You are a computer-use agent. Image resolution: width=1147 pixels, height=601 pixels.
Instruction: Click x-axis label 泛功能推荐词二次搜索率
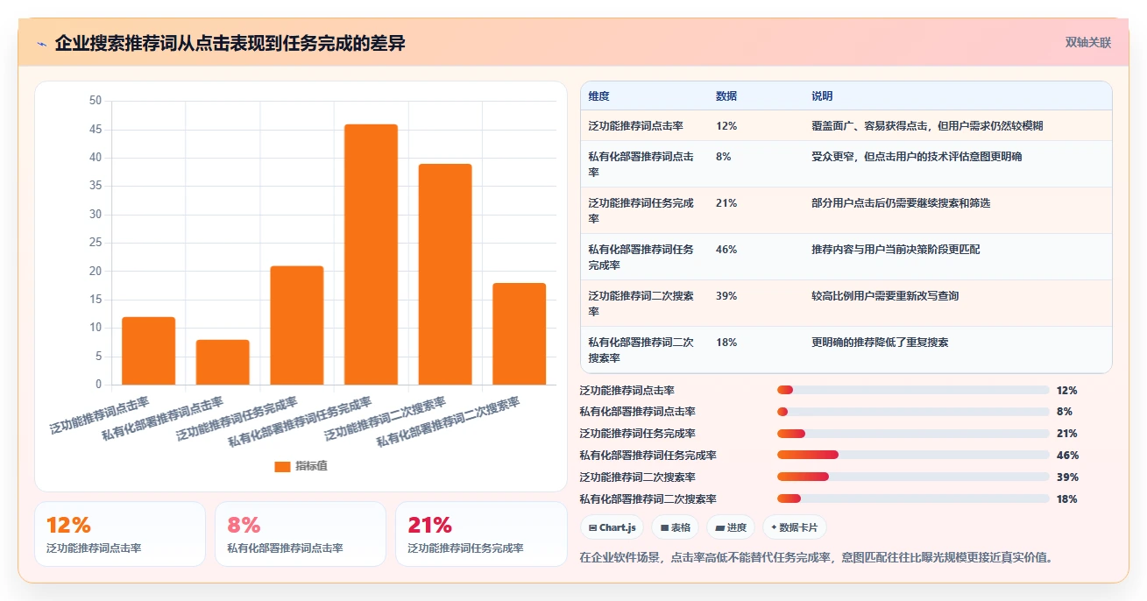pyautogui.click(x=385, y=419)
